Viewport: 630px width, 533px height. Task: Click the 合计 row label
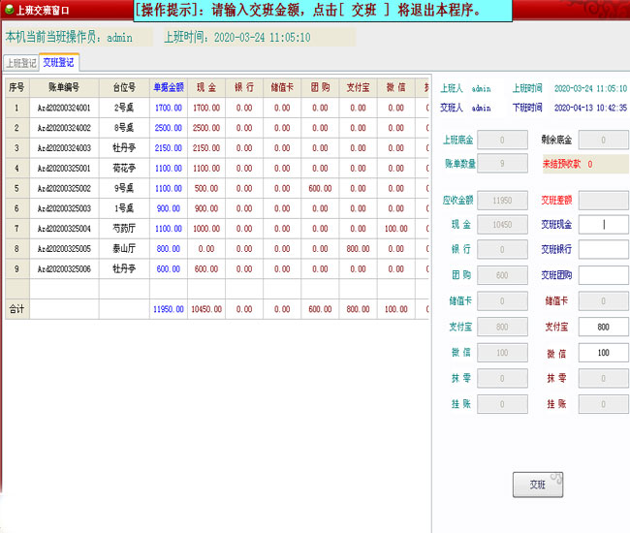(16, 309)
